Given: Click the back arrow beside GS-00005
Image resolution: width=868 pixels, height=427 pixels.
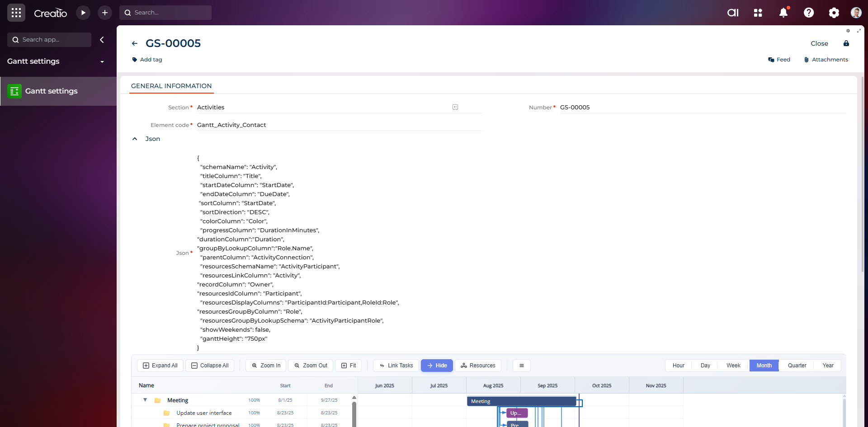Looking at the screenshot, I should pyautogui.click(x=135, y=43).
